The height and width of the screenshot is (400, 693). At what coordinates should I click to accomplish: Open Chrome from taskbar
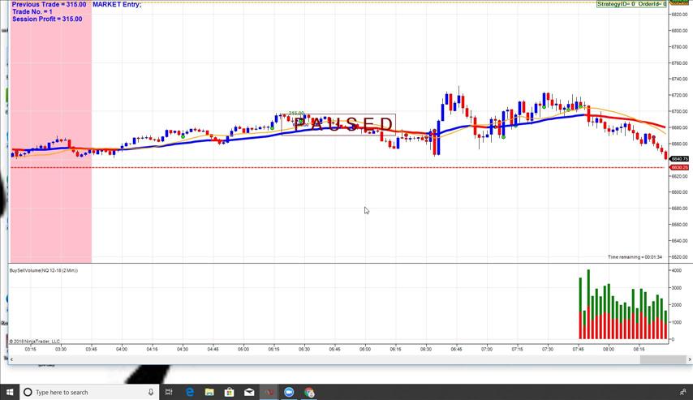pyautogui.click(x=309, y=392)
